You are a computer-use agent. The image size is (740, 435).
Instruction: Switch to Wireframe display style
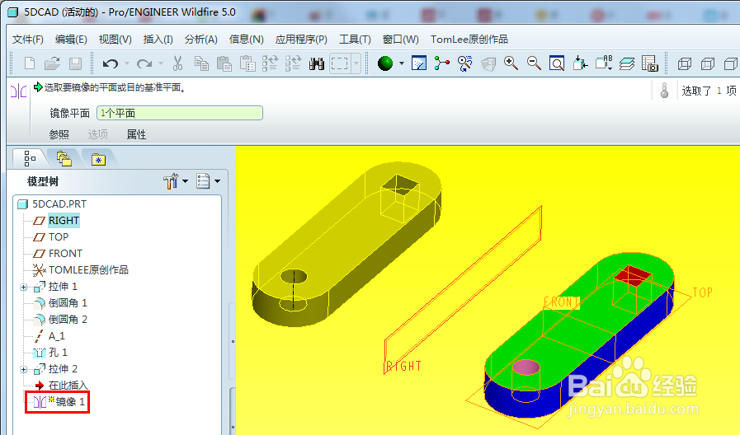coord(684,63)
